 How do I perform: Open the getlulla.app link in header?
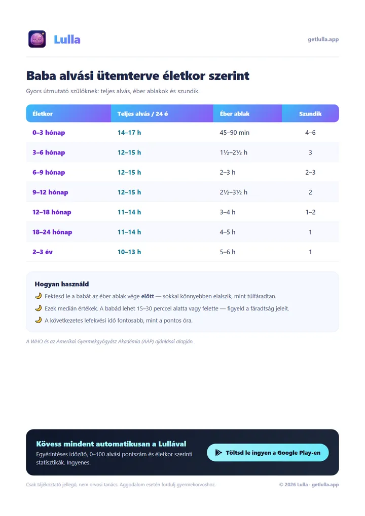click(323, 39)
